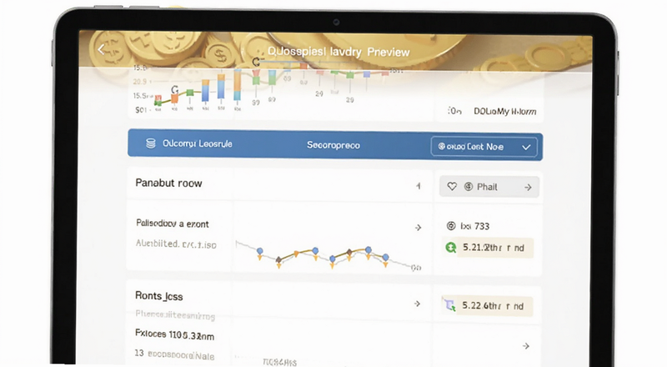
Task: Click the 'Fxloces 1105.32nm' text
Action: [174, 334]
